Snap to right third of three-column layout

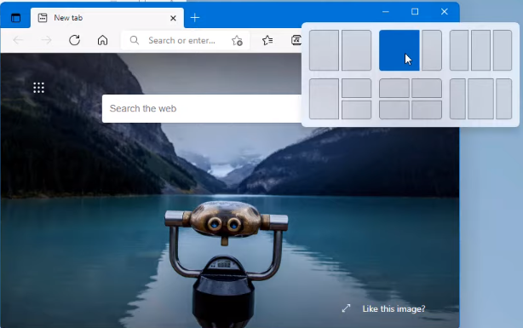503,50
